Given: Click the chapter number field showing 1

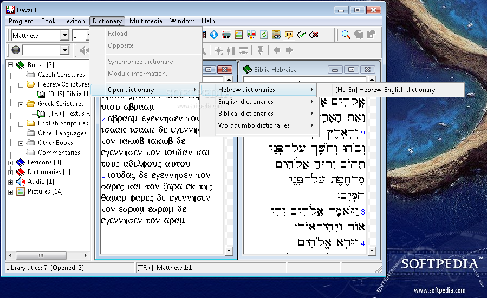Looking at the screenshot, I should coord(80,35).
